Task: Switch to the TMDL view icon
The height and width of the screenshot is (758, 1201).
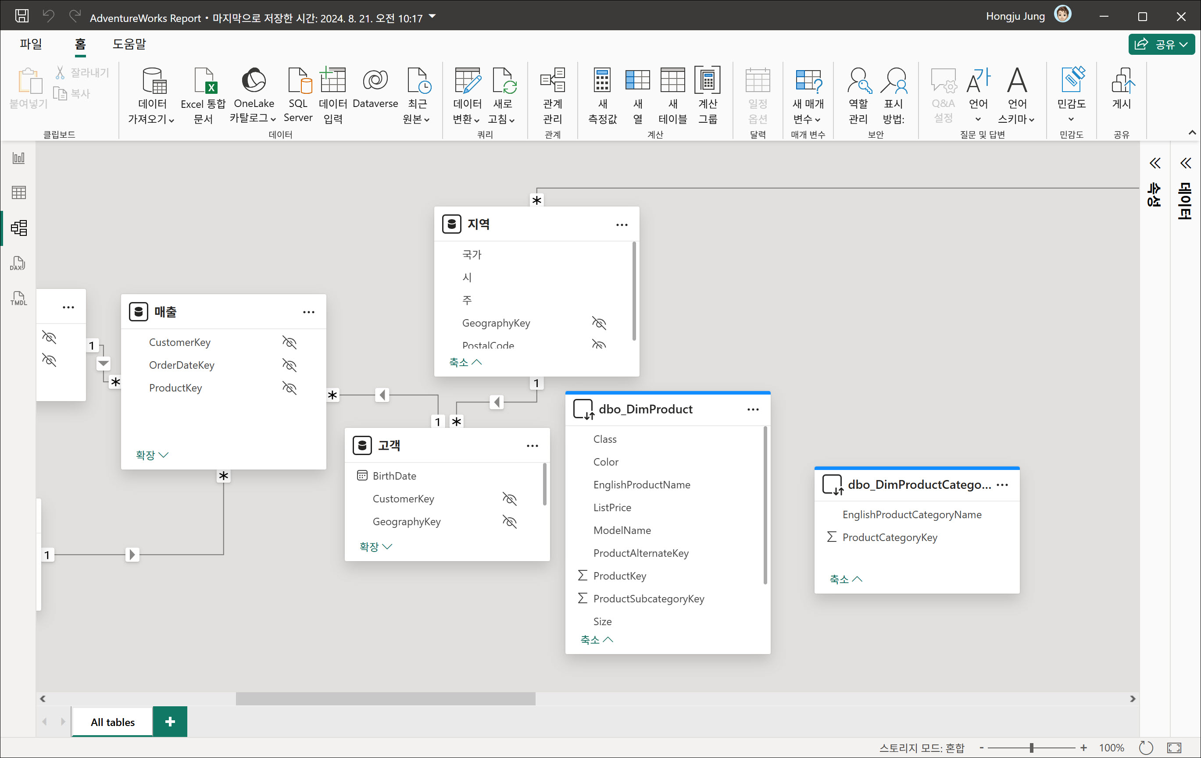Action: point(18,299)
